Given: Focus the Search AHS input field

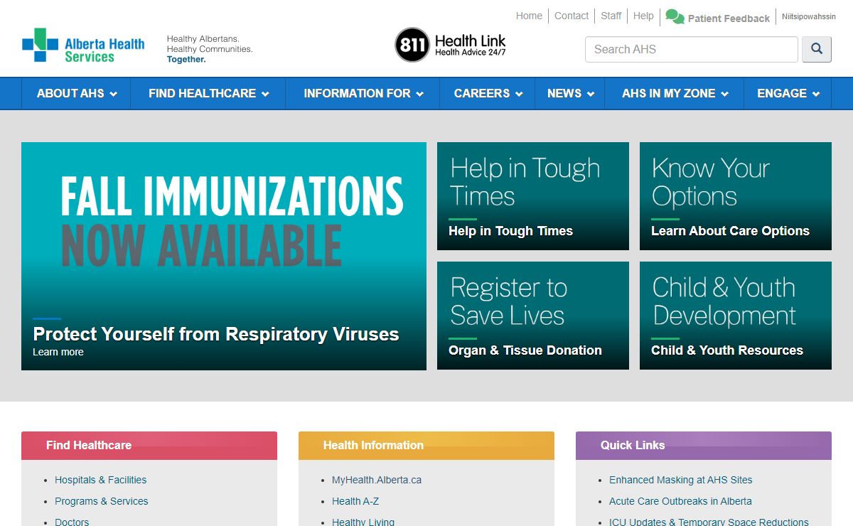Looking at the screenshot, I should pyautogui.click(x=692, y=49).
